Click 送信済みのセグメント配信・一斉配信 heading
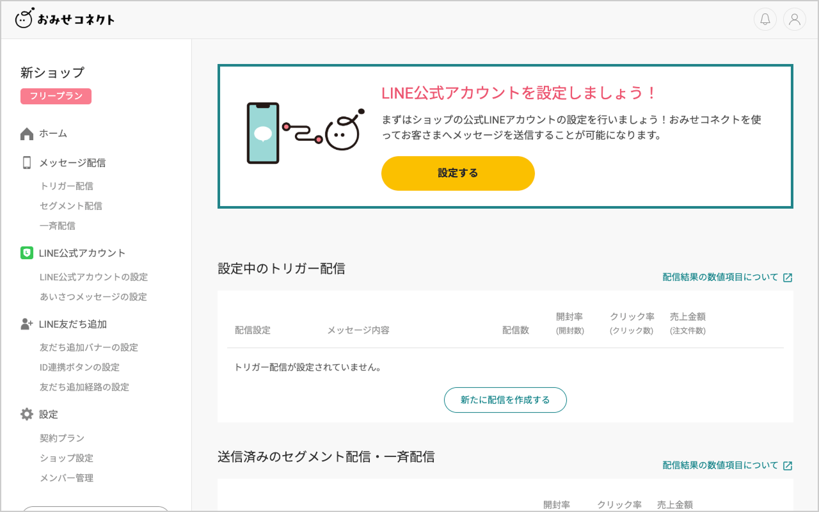The image size is (819, 512). (326, 457)
